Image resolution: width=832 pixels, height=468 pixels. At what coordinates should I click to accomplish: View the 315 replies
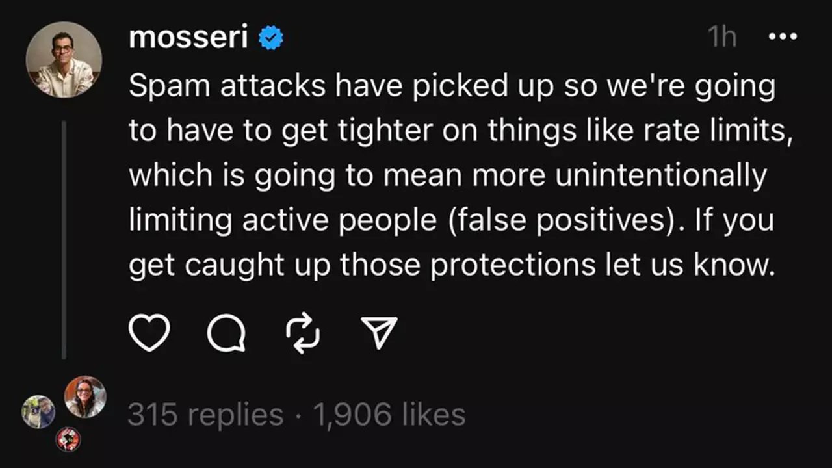pyautogui.click(x=205, y=415)
